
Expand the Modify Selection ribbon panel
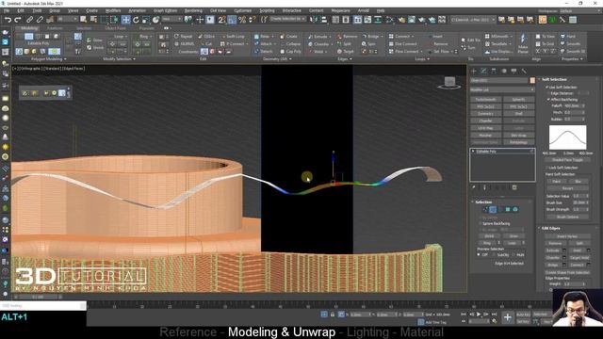click(120, 59)
